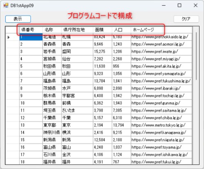Viewport: 204px width, 169px height.
Task: Click the metro.tokyo.lg.jp URL cell
Action: [x=161, y=125]
